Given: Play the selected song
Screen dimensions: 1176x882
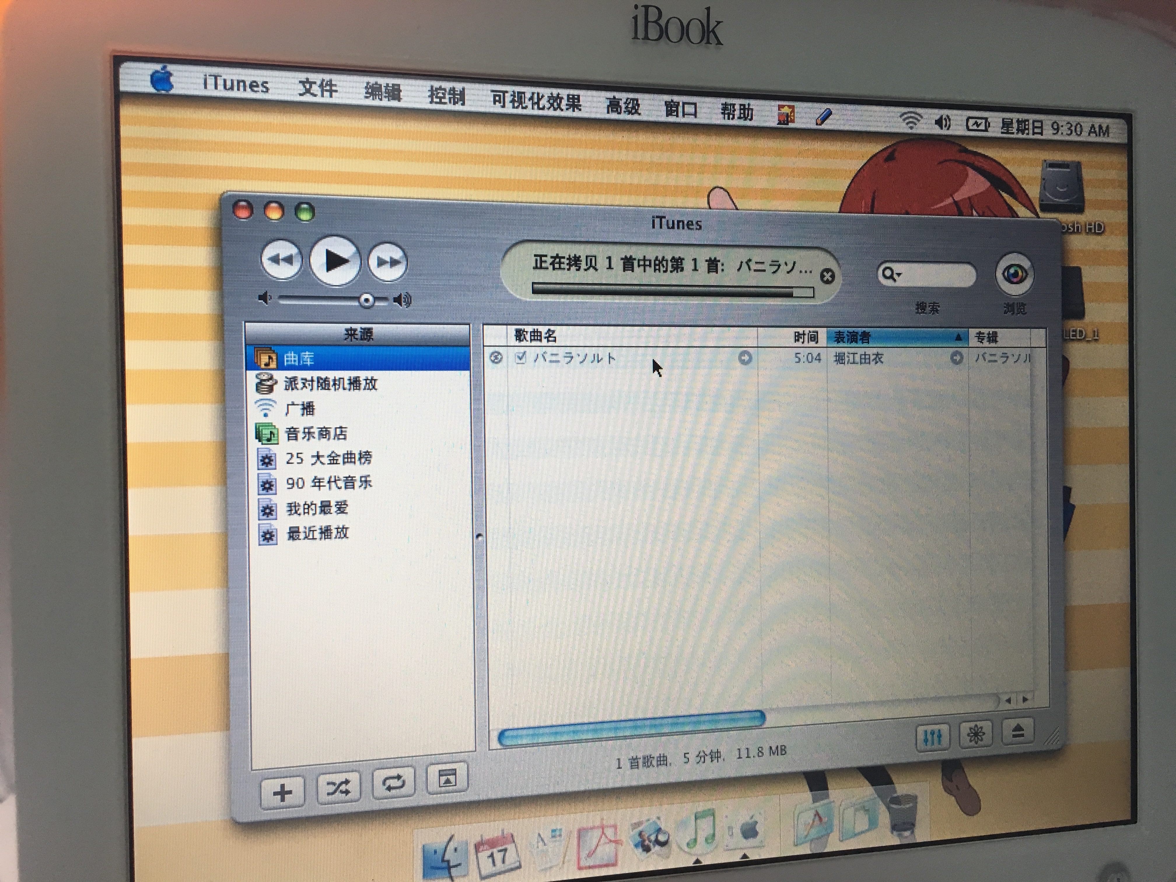Looking at the screenshot, I should click(335, 261).
